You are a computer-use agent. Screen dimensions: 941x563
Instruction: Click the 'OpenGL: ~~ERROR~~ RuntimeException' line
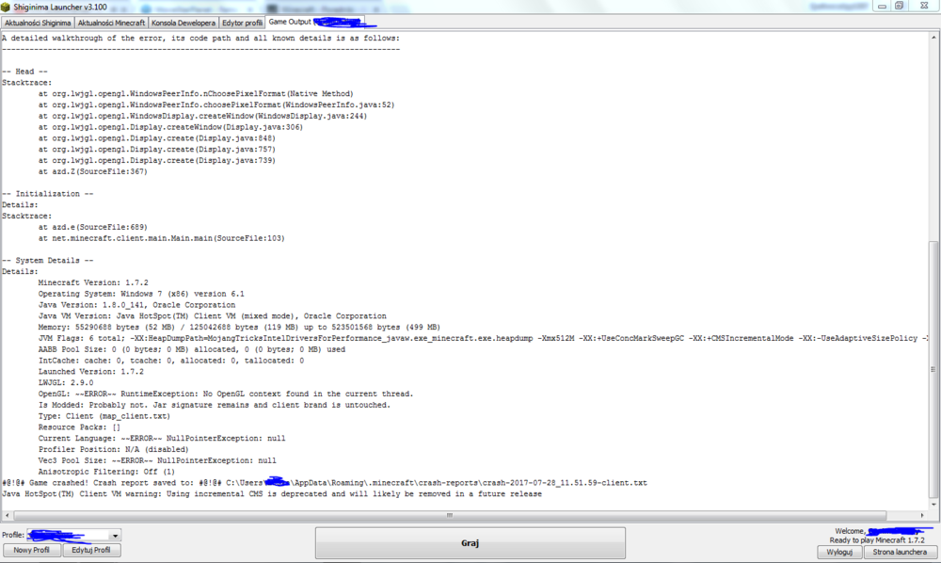pyautogui.click(x=226, y=394)
